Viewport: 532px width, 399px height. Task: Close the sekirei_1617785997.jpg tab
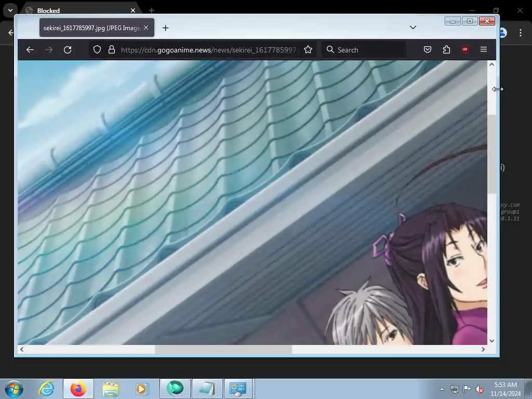(146, 28)
